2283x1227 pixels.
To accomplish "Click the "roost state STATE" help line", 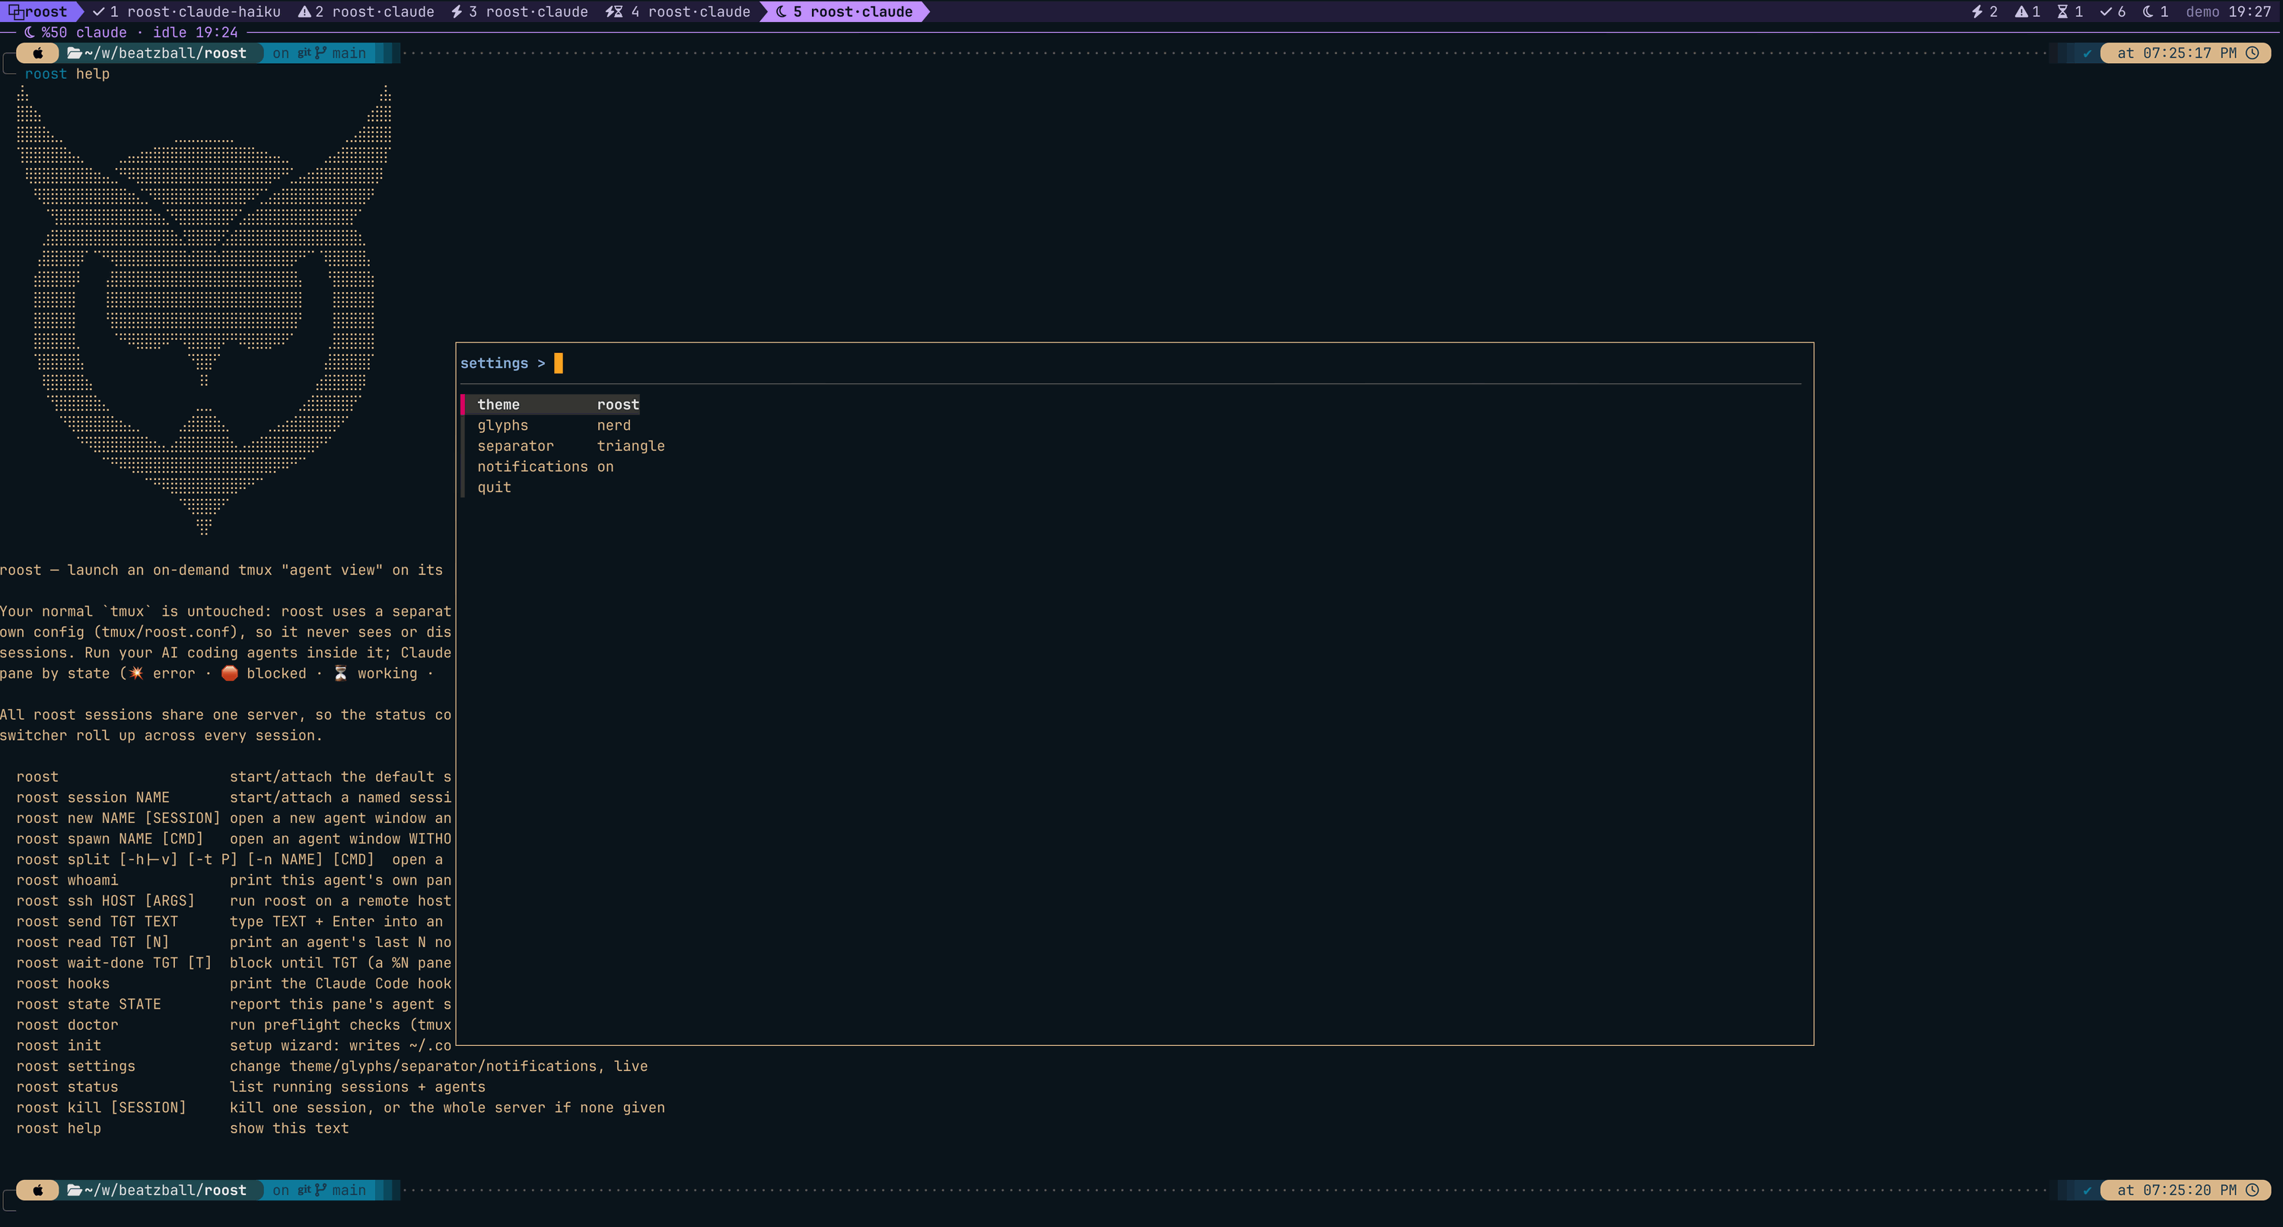I will [x=234, y=1004].
